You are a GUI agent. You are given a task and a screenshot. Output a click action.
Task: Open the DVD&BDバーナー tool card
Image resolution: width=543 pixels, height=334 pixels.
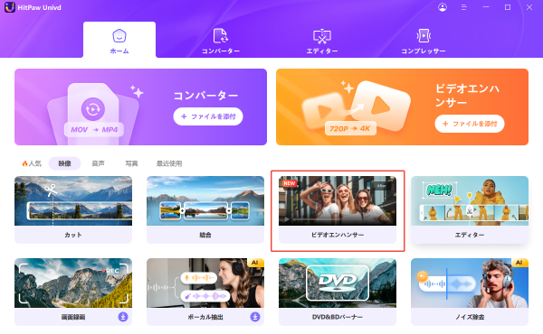click(338, 292)
